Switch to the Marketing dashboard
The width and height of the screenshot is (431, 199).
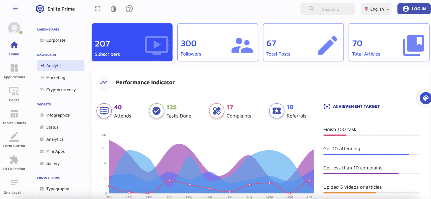tap(55, 78)
